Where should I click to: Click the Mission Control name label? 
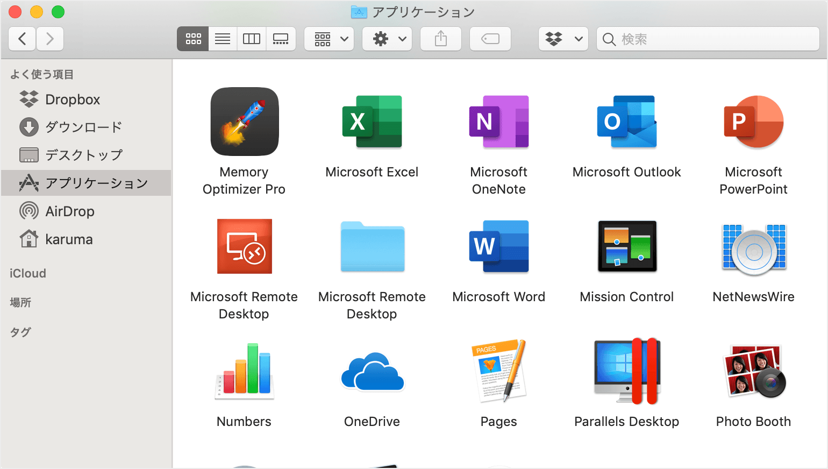627,297
